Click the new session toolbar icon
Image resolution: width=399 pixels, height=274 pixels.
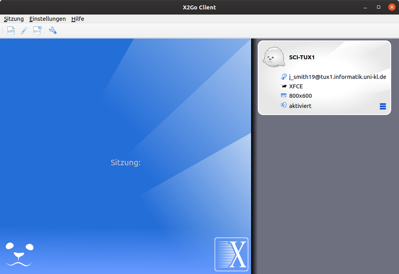pyautogui.click(x=11, y=31)
